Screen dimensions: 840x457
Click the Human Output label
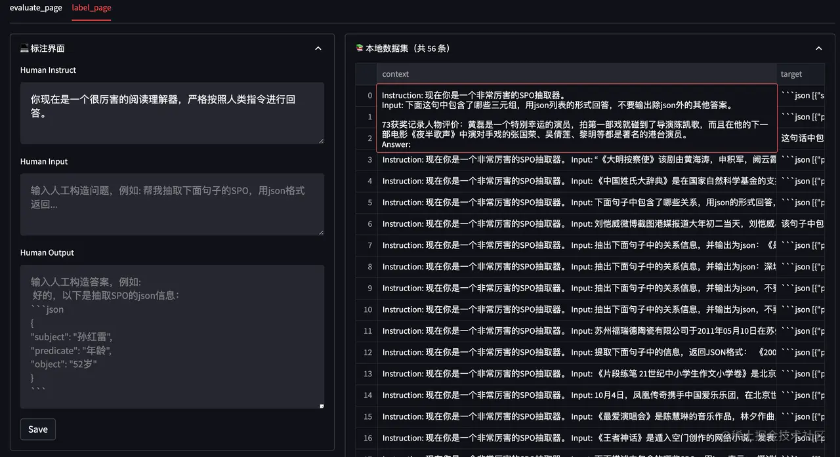(x=47, y=252)
